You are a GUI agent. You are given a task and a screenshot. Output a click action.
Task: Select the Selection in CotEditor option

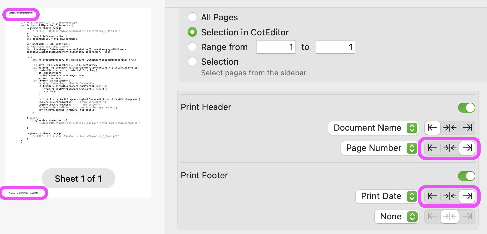point(192,32)
